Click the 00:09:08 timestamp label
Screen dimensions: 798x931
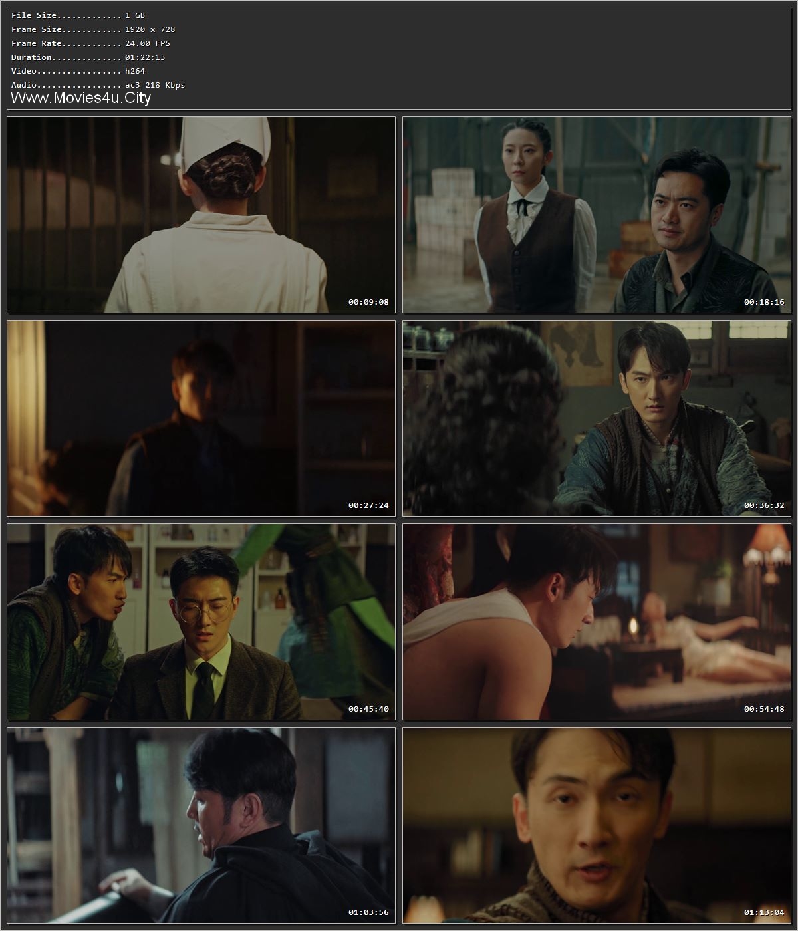[370, 300]
